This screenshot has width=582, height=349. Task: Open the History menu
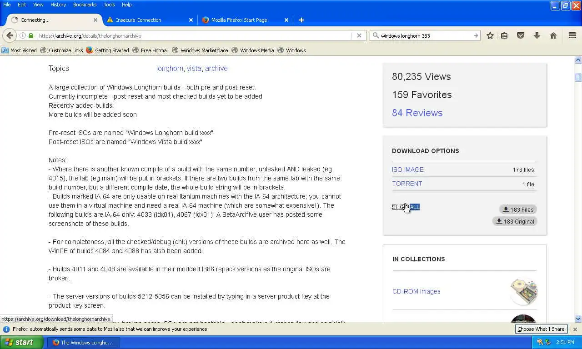click(x=58, y=5)
